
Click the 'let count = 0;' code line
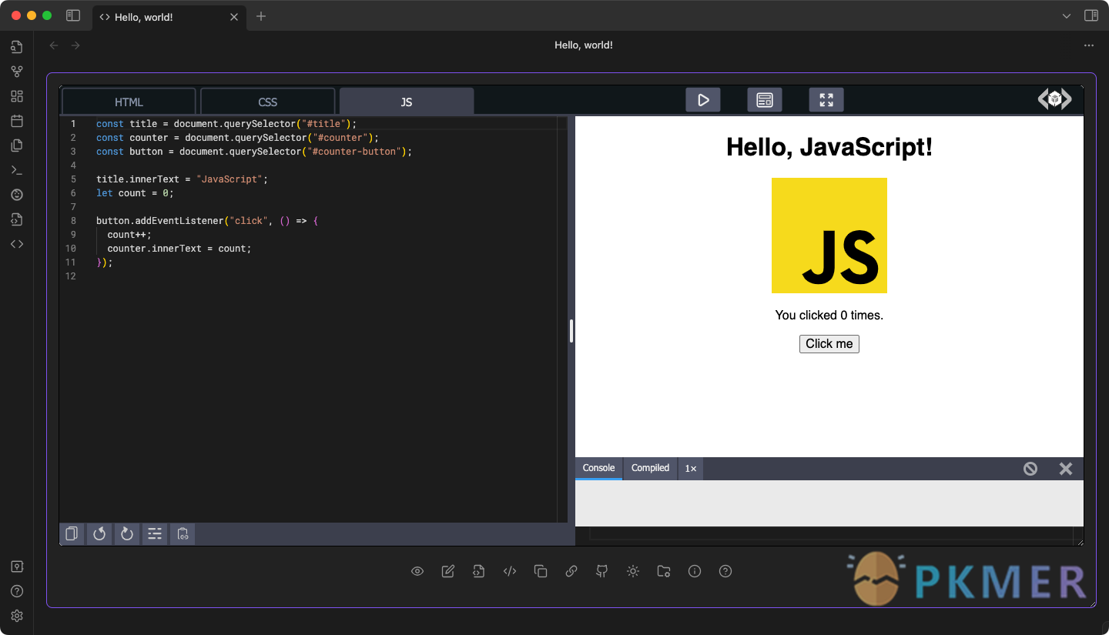135,193
